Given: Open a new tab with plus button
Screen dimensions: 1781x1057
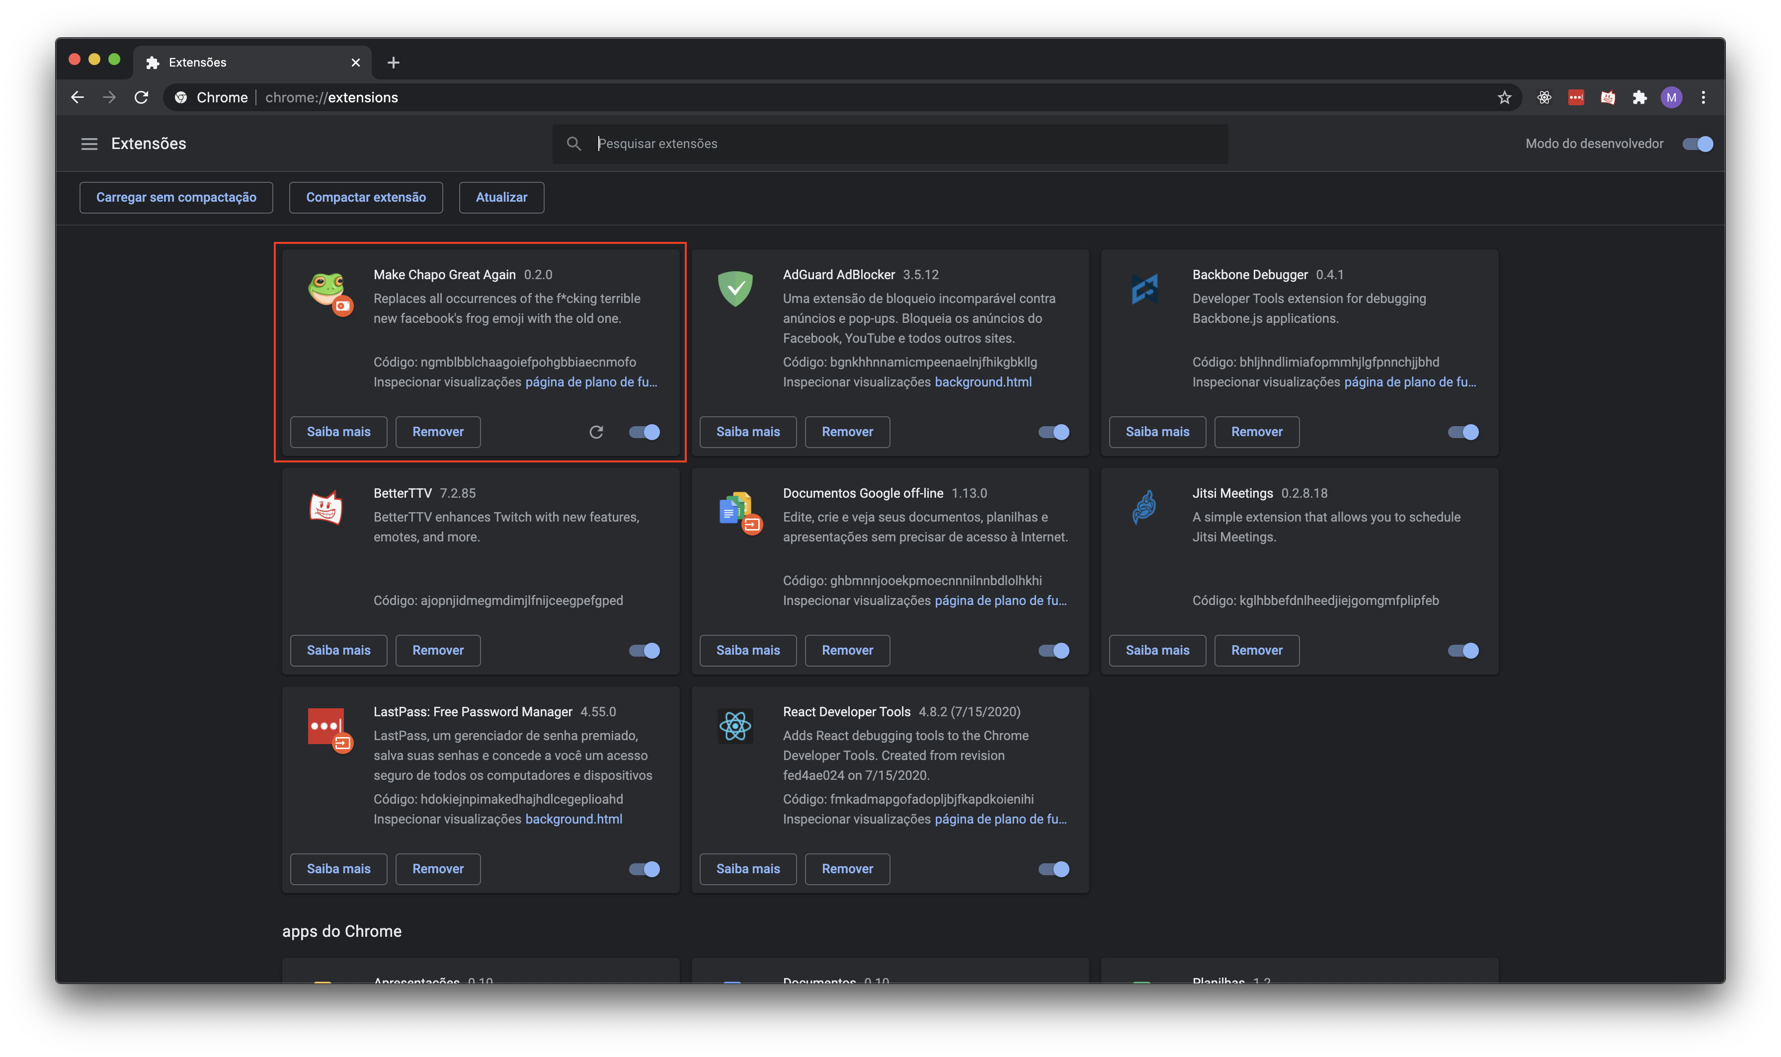Looking at the screenshot, I should tap(393, 63).
